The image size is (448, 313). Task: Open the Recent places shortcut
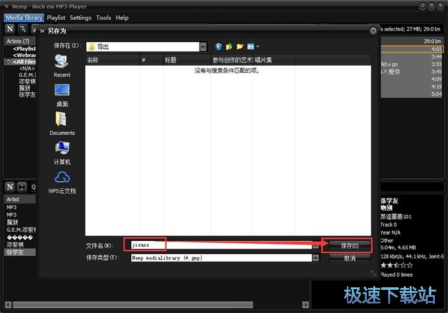point(62,66)
